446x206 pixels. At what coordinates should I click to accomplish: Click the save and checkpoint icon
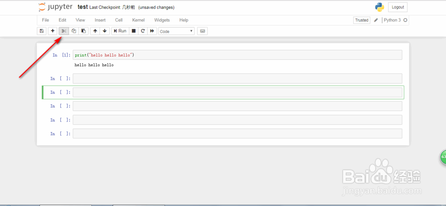click(x=41, y=31)
